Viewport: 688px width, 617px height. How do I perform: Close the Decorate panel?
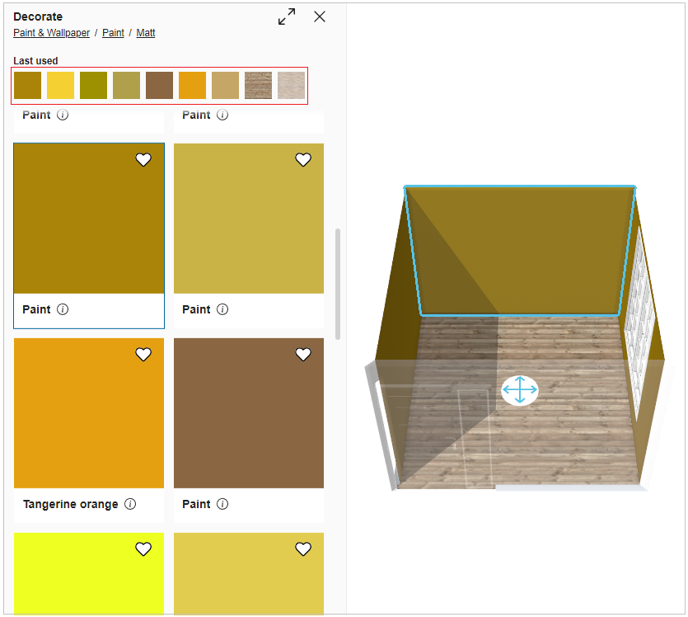pyautogui.click(x=320, y=17)
